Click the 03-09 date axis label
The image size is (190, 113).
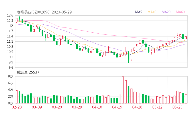(37, 107)
